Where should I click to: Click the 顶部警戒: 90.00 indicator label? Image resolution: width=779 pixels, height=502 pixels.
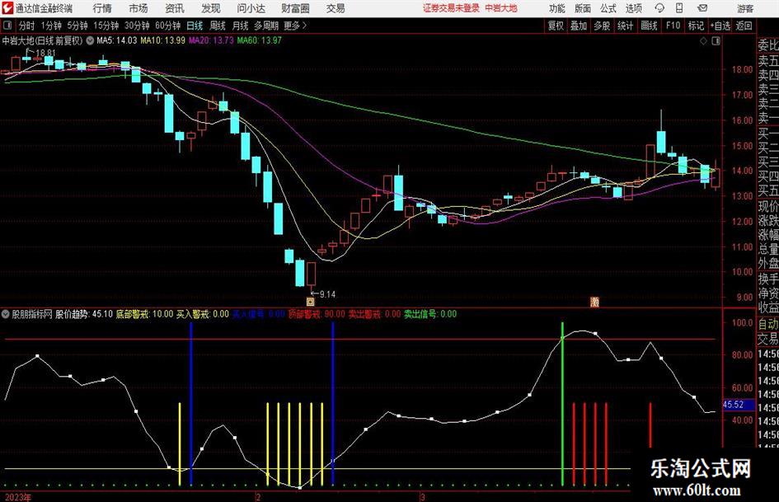317,314
